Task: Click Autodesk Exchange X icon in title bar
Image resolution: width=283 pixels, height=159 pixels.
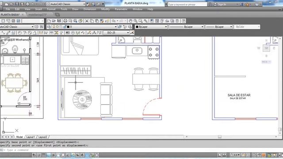Action: tap(242, 4)
